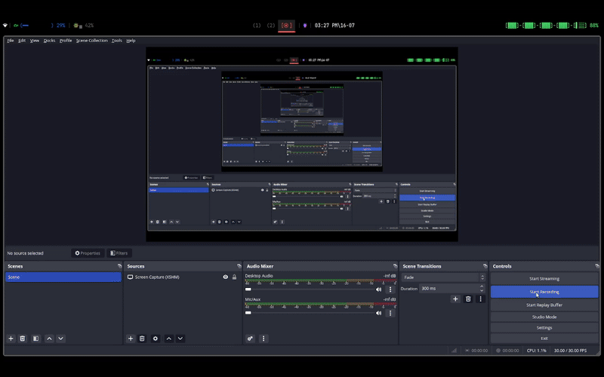Click Start Recording button
This screenshot has width=604, height=377.
point(544,292)
